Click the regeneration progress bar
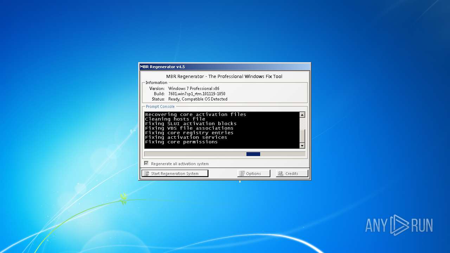The height and width of the screenshot is (253, 450). 225,154
